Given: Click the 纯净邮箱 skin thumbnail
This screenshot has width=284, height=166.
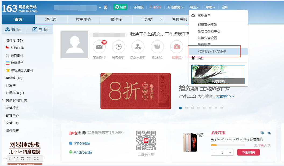Looking at the screenshot, I should click(218, 75).
